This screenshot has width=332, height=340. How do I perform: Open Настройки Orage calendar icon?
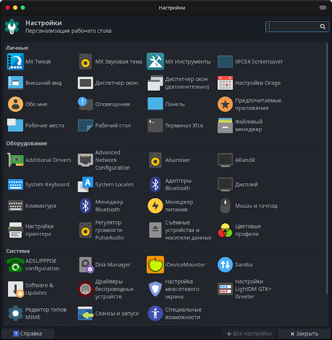point(225,83)
